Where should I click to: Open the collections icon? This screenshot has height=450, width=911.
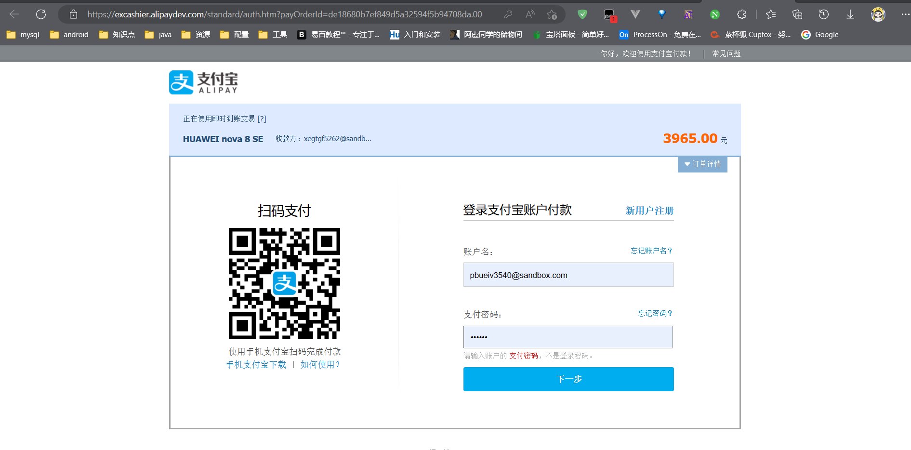point(797,14)
